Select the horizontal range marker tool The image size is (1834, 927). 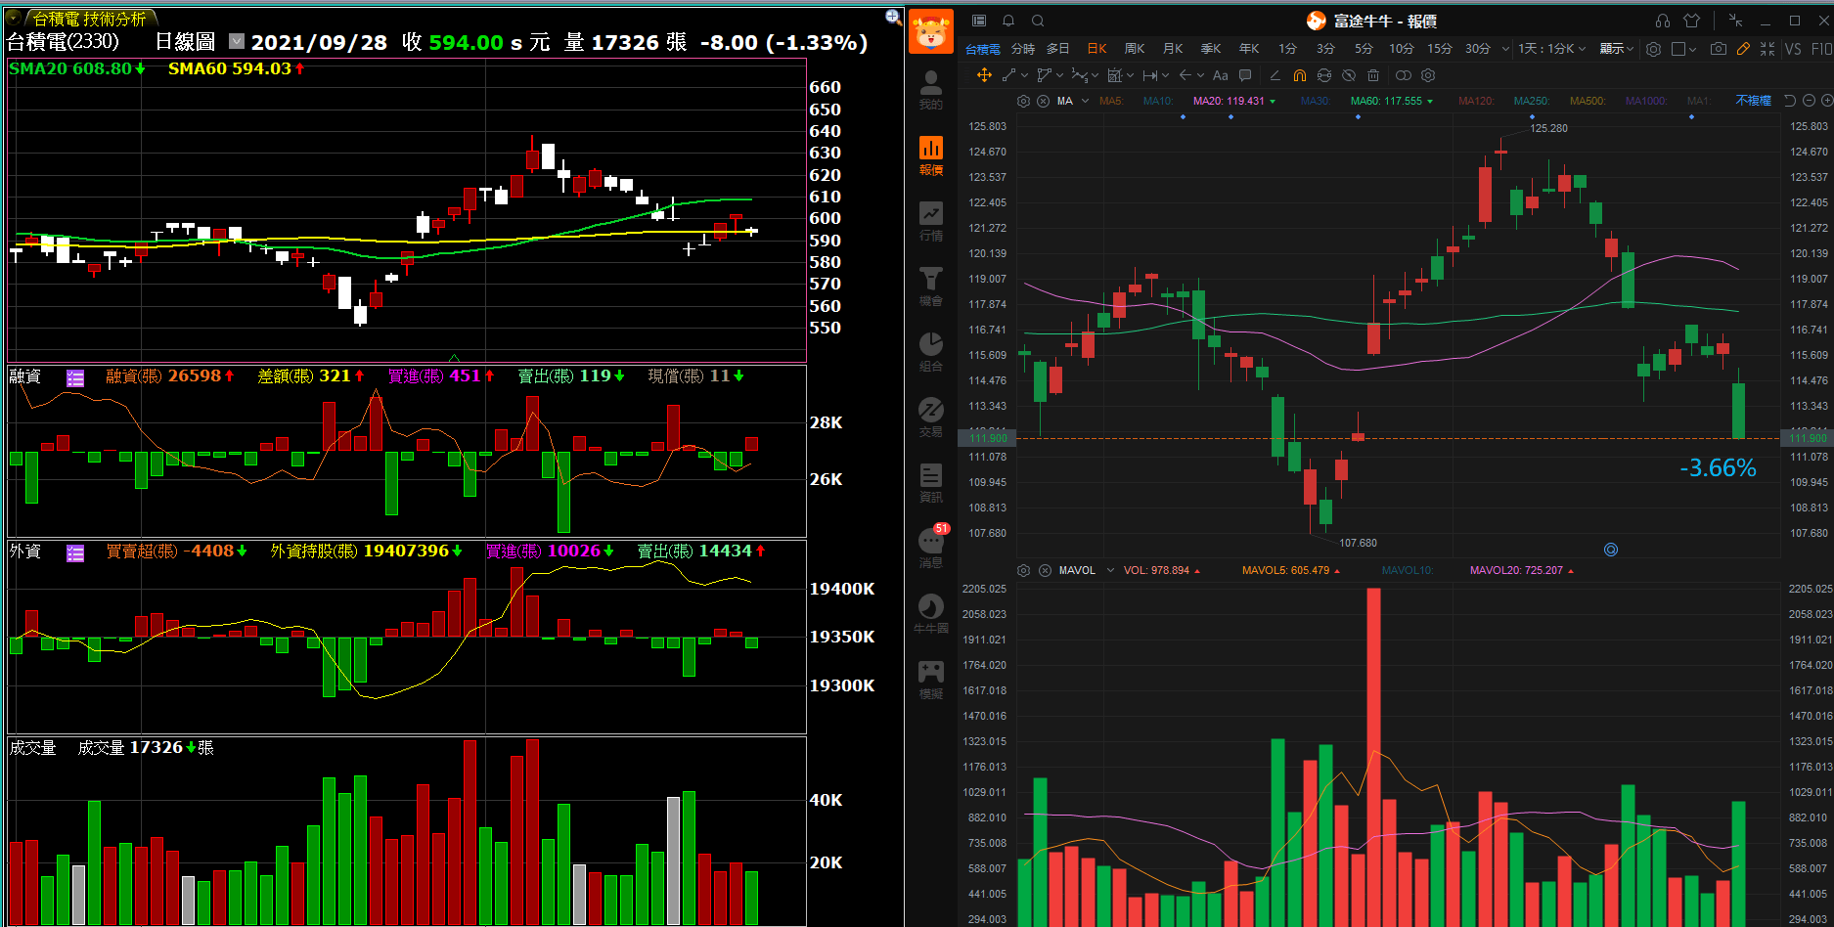click(1149, 75)
